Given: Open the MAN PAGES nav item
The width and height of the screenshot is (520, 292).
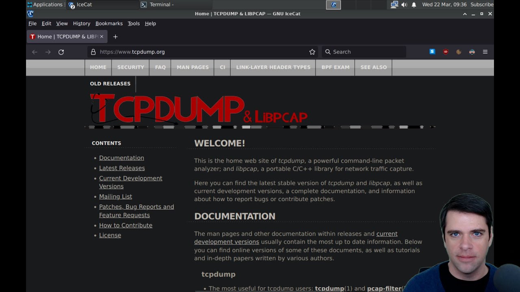Looking at the screenshot, I should (x=193, y=67).
